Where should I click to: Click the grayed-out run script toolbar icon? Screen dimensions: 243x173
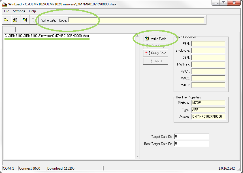[34, 20]
